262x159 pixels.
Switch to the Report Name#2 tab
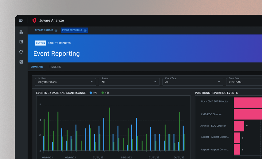(x=44, y=30)
